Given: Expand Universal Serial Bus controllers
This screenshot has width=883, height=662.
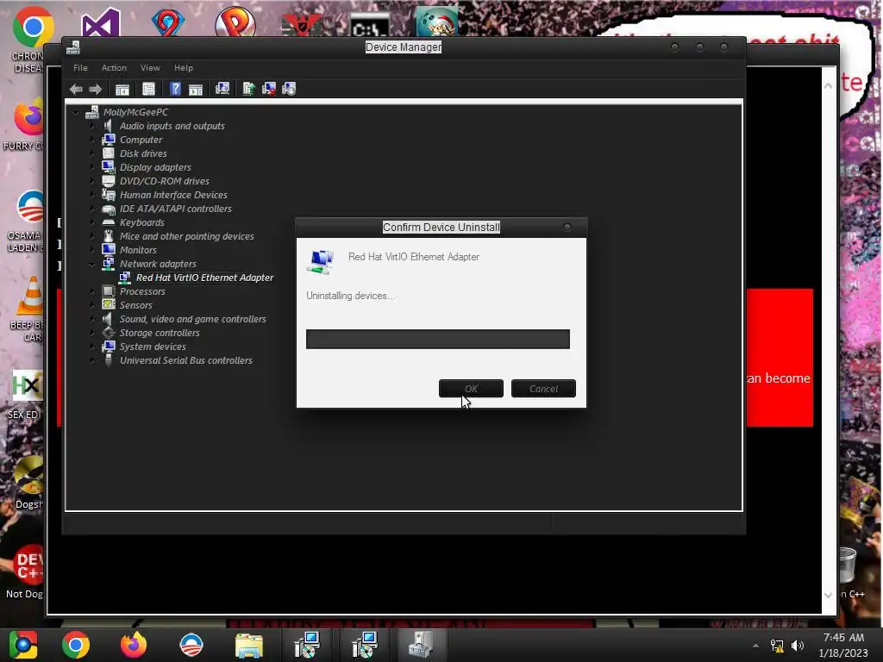Looking at the screenshot, I should 92,360.
